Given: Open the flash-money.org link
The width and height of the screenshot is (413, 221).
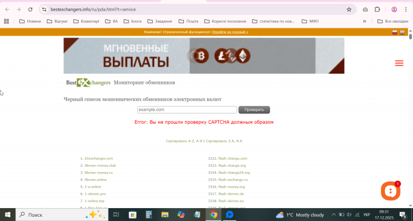Looking at the screenshot, I should tap(232, 187).
